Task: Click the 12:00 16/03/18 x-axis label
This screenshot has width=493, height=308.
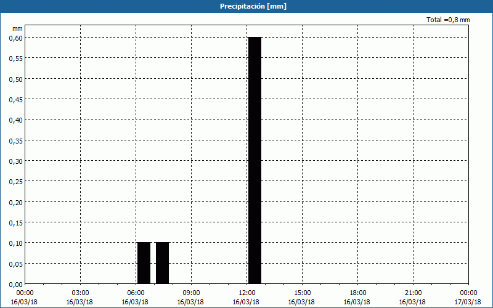Action: tap(246, 298)
